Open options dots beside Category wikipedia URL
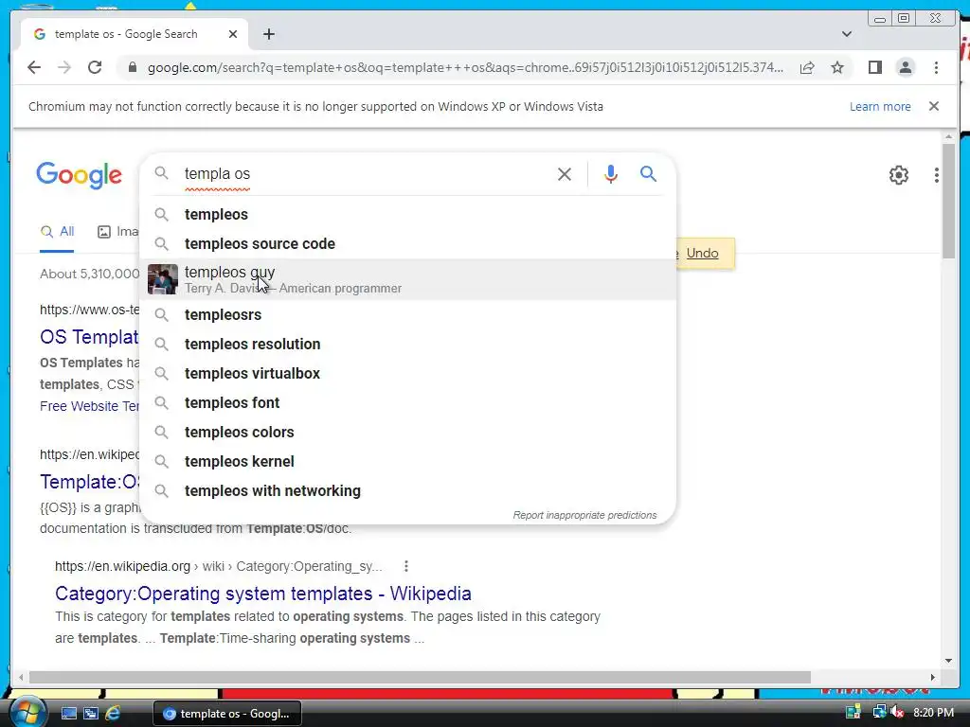Image resolution: width=970 pixels, height=727 pixels. point(405,566)
